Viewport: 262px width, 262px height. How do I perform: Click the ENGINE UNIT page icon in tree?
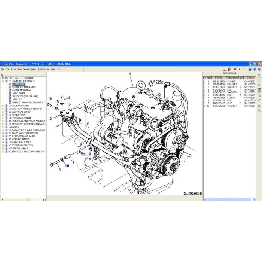point(10,84)
